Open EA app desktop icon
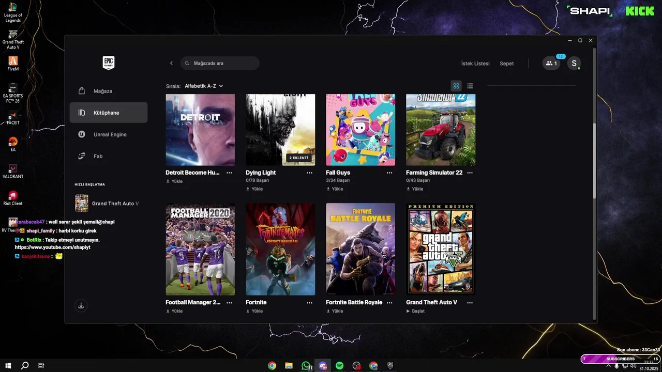662x372 pixels. pos(13,145)
